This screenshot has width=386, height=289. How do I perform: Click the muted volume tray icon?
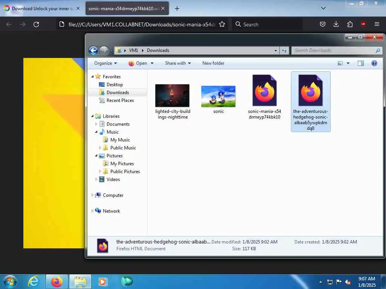pos(348,282)
